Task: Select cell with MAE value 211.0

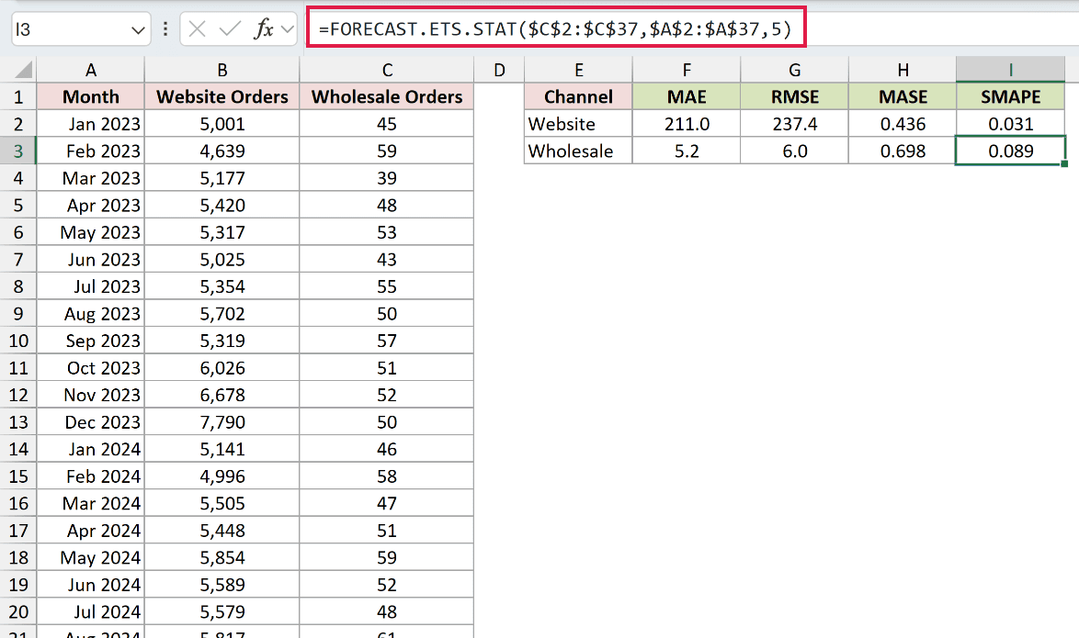Action: point(687,125)
